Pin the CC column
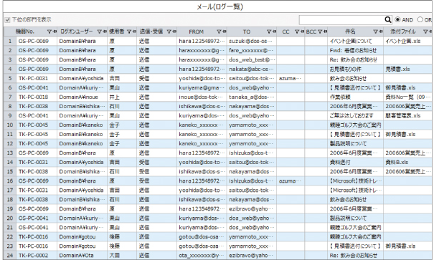434x260 pixels. pos(302,32)
